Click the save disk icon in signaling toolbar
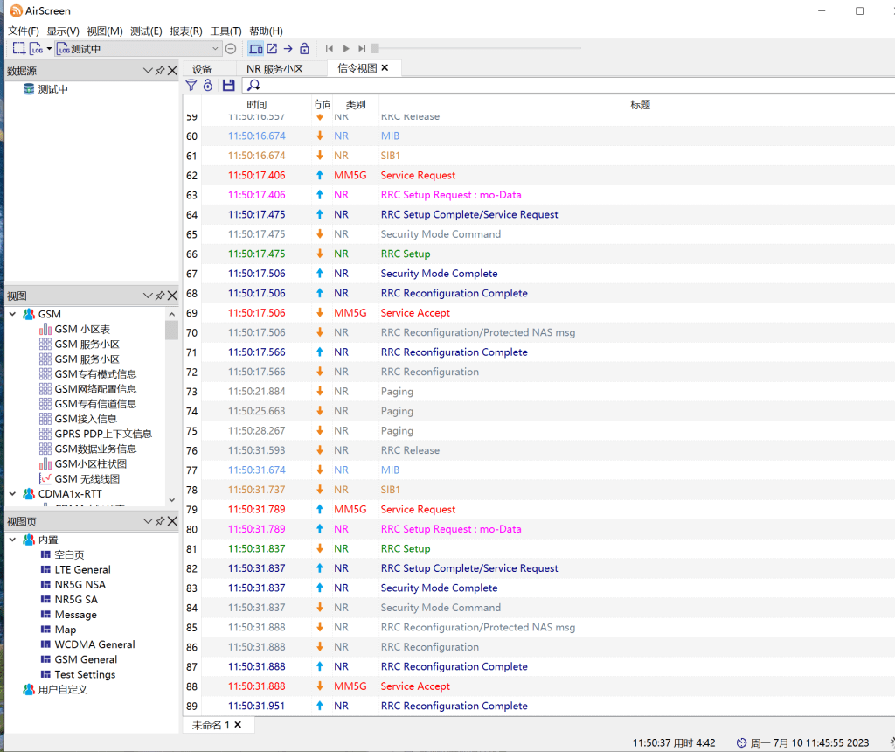Viewport: 895px width, 752px height. tap(229, 86)
